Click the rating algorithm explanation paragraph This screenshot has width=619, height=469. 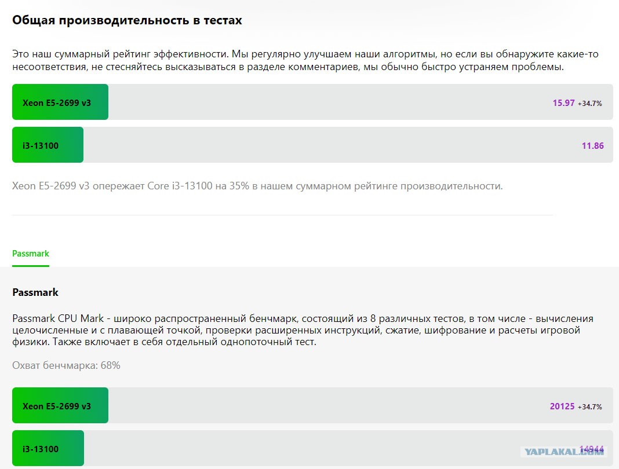(x=305, y=60)
